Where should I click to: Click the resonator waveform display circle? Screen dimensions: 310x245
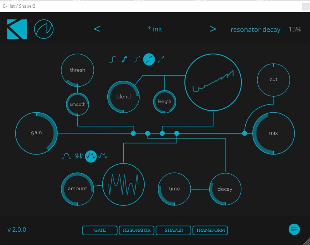click(123, 184)
